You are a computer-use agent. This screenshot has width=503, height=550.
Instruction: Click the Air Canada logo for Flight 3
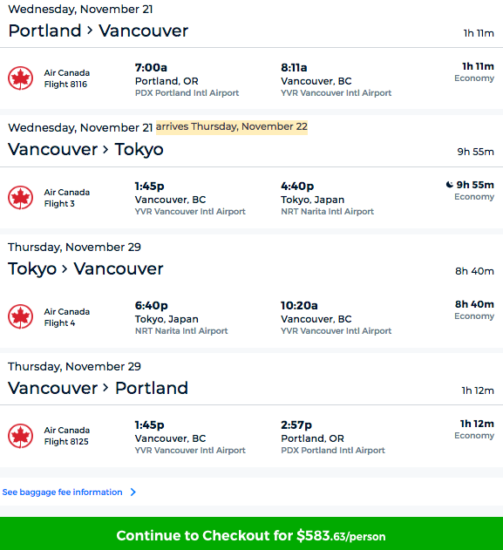pyautogui.click(x=21, y=198)
